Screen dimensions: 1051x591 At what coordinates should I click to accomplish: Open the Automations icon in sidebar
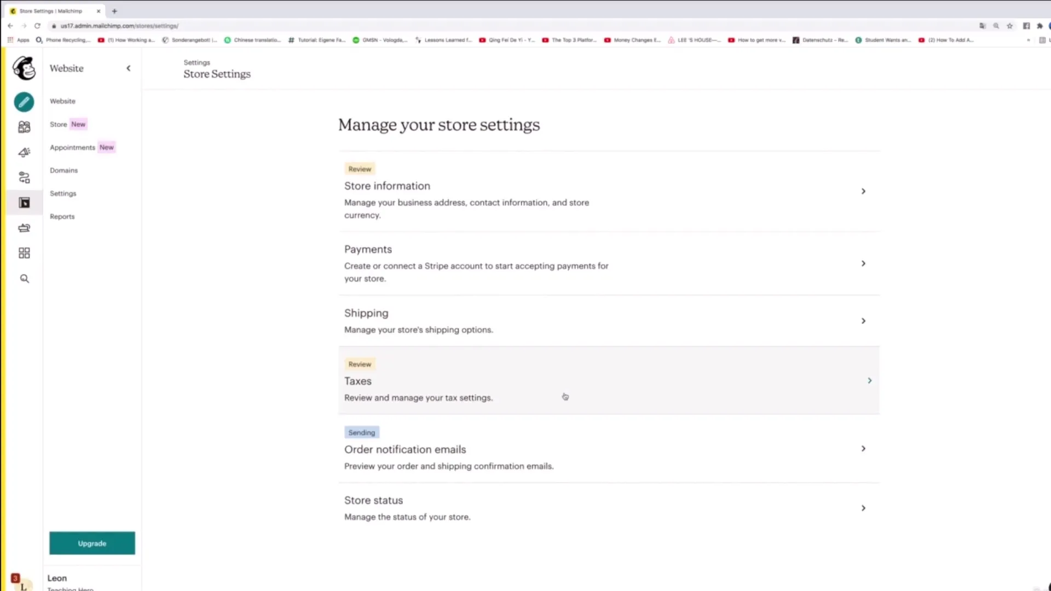[x=24, y=177]
